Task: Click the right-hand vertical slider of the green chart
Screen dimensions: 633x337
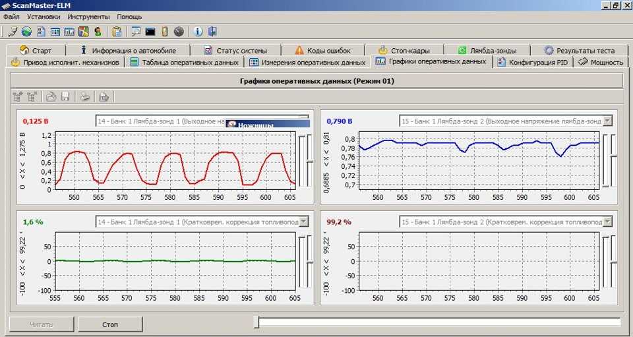Action: (310, 262)
